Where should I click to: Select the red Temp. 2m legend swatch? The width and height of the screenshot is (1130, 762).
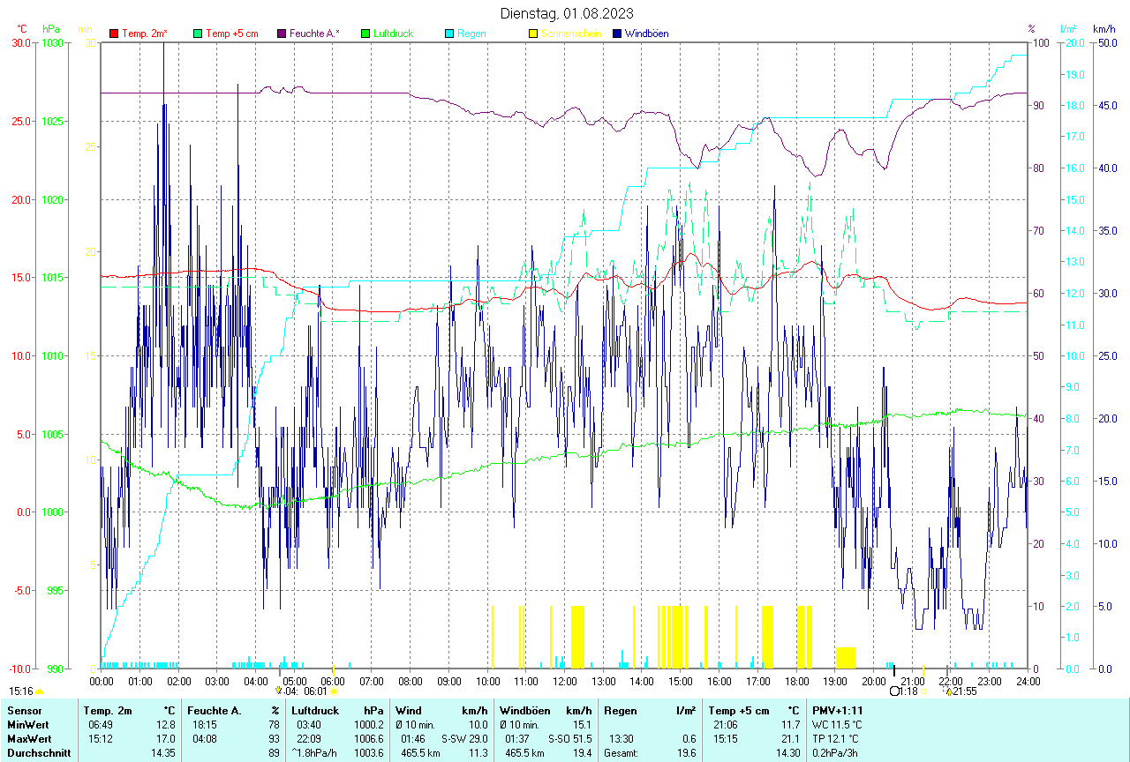pos(114,34)
